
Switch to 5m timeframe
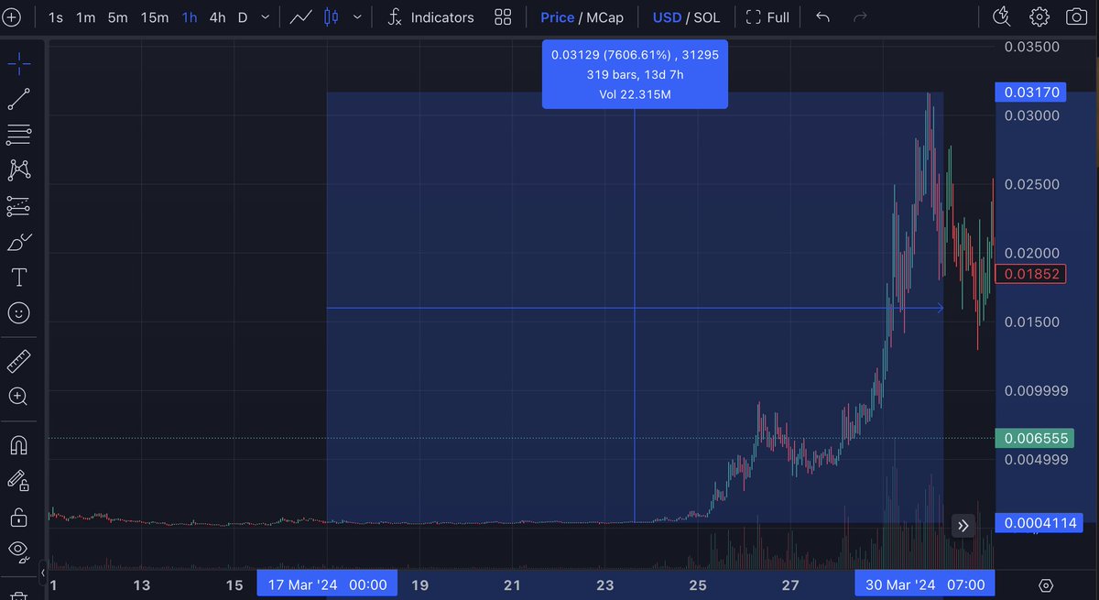click(117, 17)
